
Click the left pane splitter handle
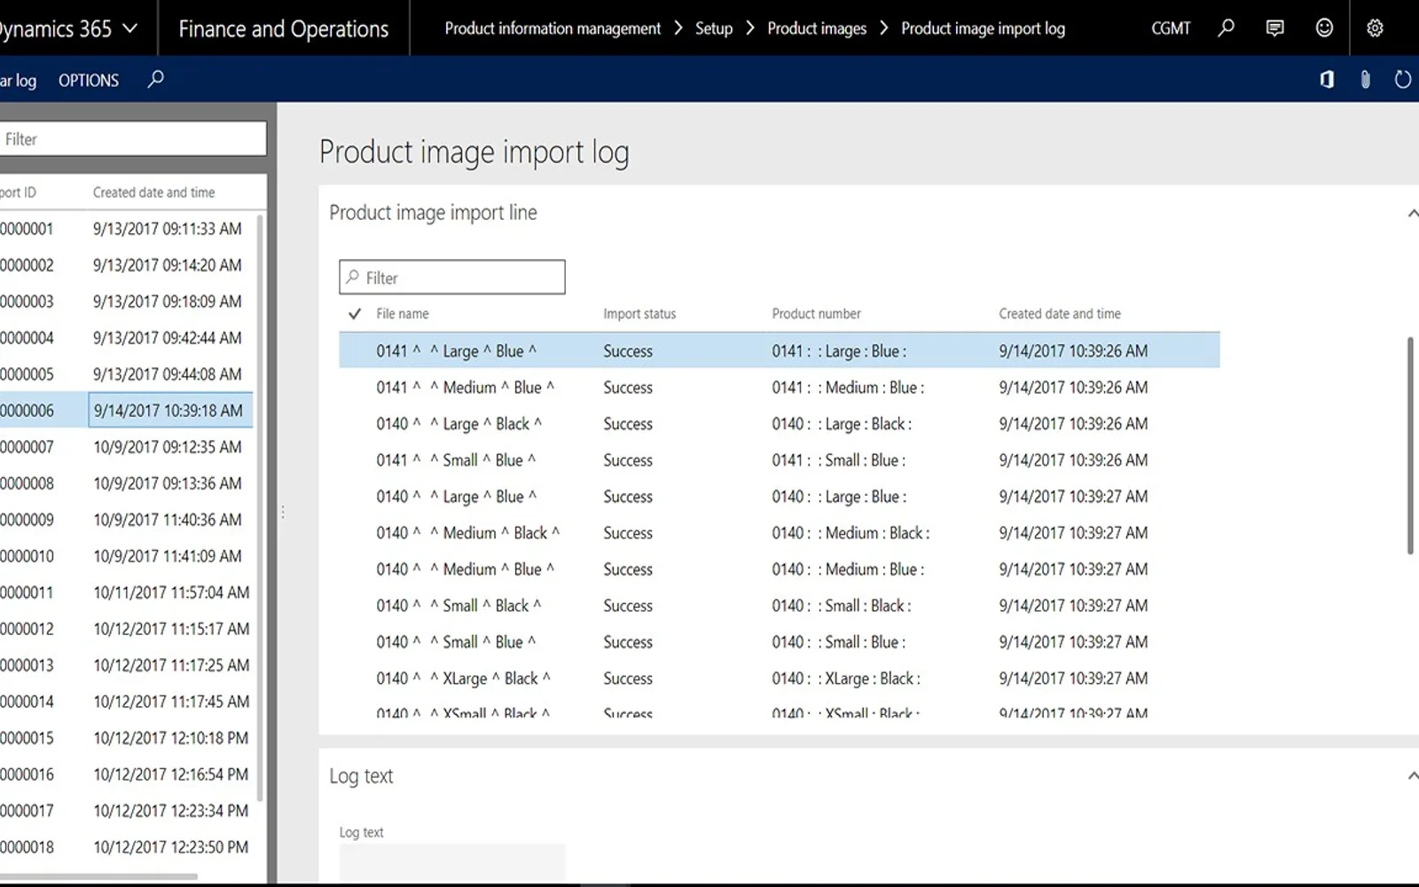[x=283, y=512]
